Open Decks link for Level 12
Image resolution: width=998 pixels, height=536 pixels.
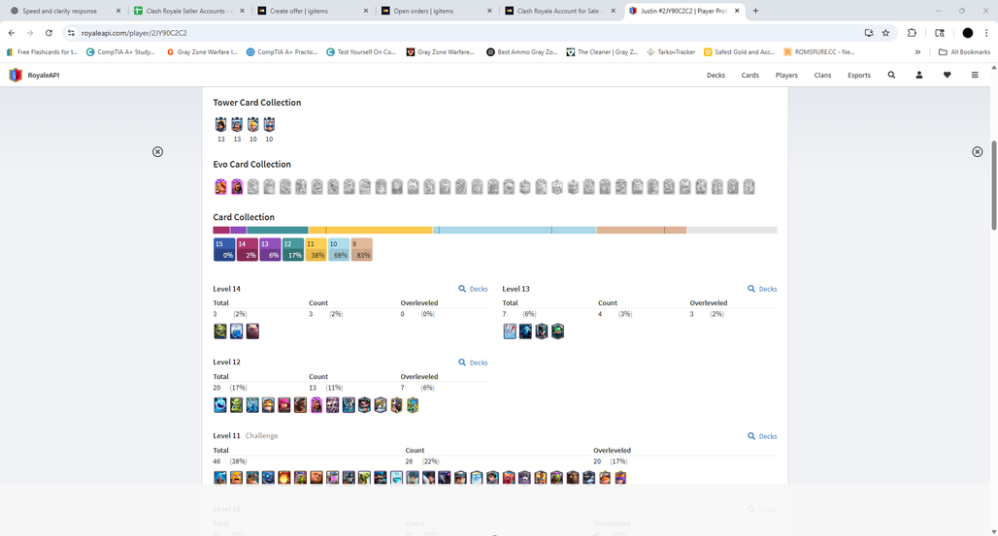(x=473, y=363)
